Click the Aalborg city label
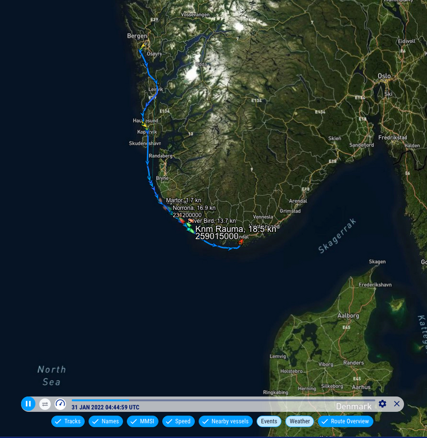The width and height of the screenshot is (427, 438). (348, 316)
